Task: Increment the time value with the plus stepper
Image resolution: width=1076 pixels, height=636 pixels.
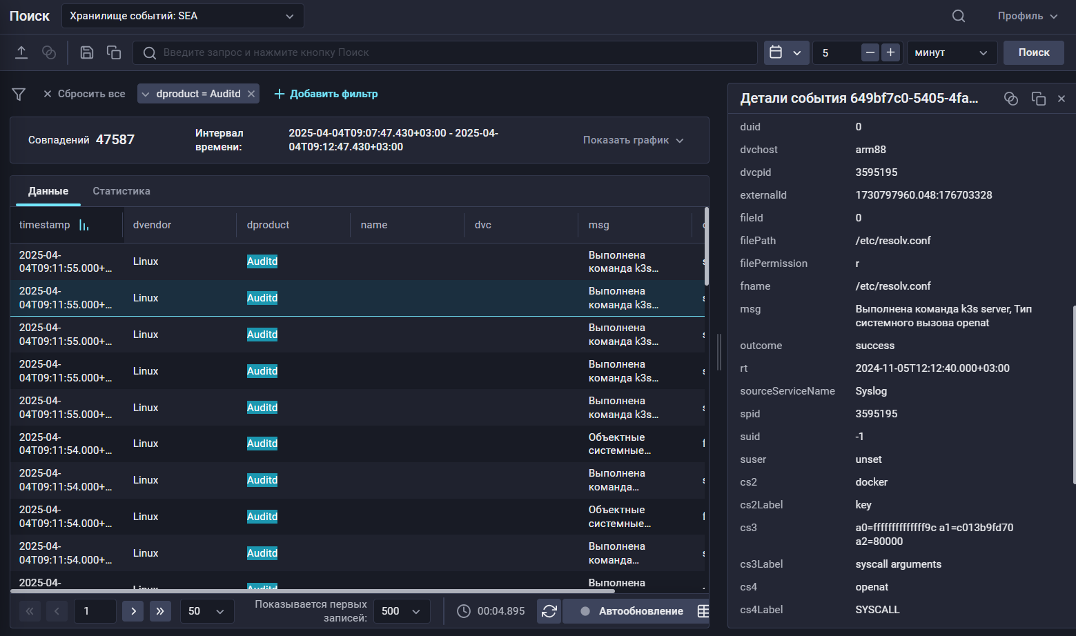Action: click(x=890, y=52)
